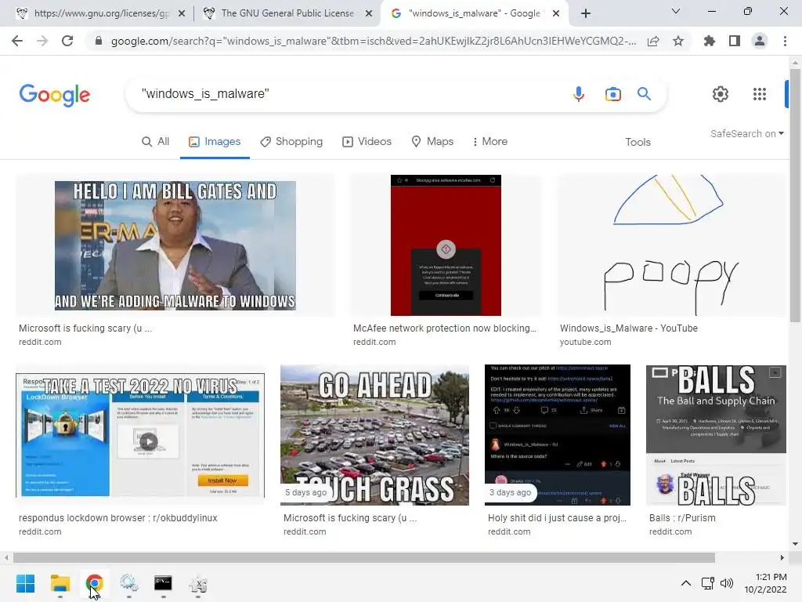
Task: Expand the SafeSearch on dropdown
Action: pos(746,133)
